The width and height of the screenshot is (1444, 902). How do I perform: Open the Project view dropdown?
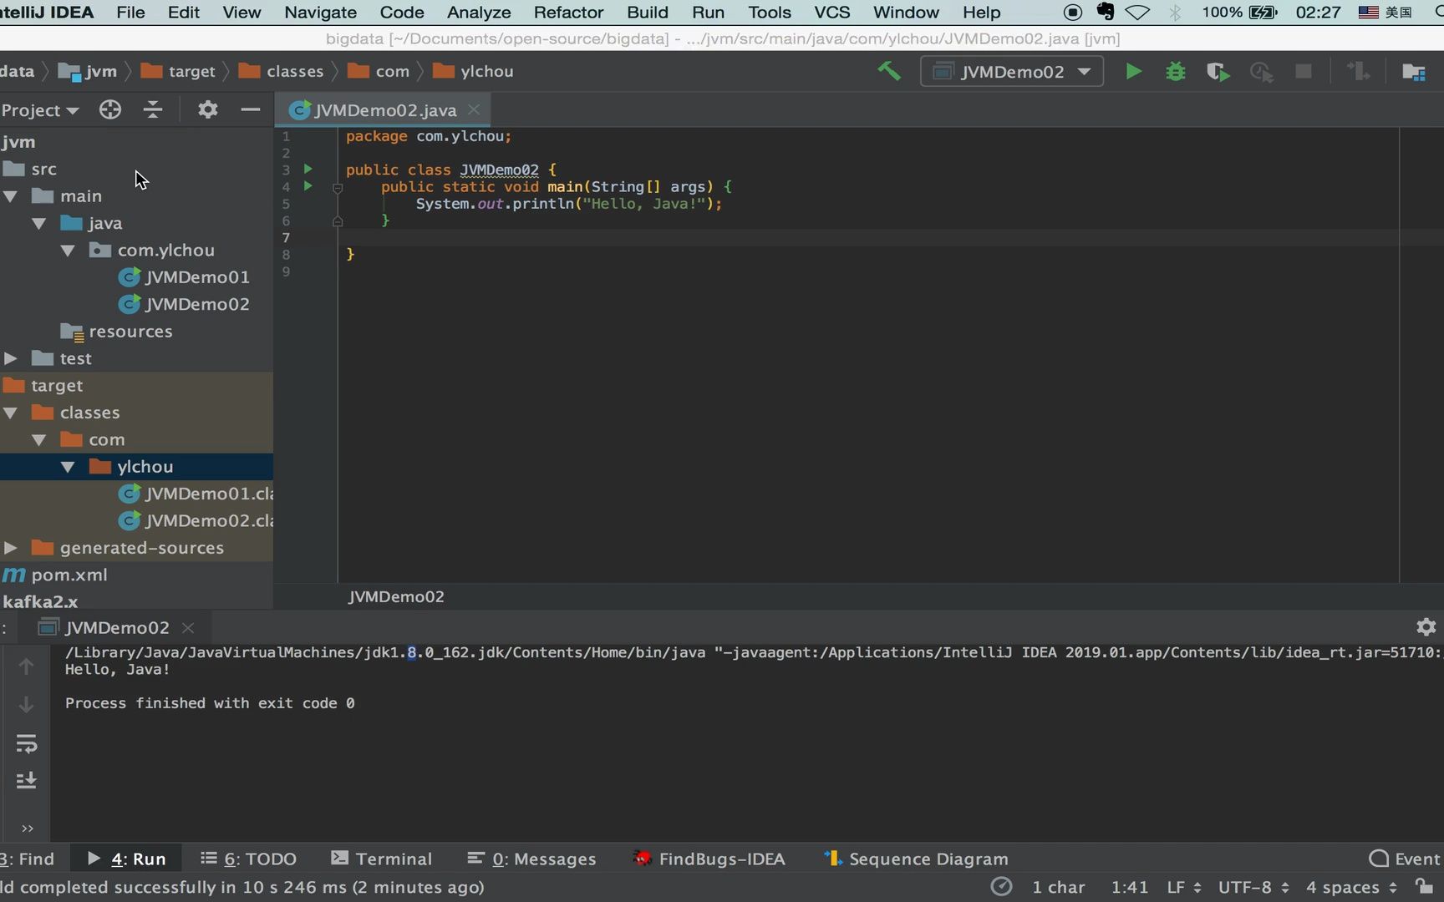coord(39,110)
